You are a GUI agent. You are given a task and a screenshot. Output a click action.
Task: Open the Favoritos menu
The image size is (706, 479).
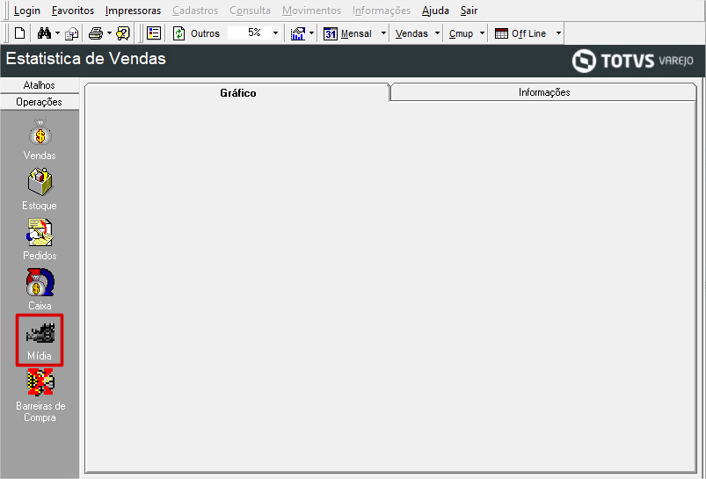coord(73,11)
